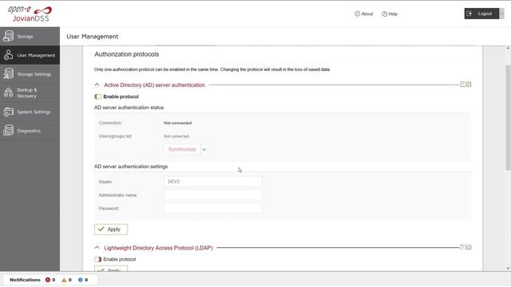Open the About info link

[x=364, y=14]
